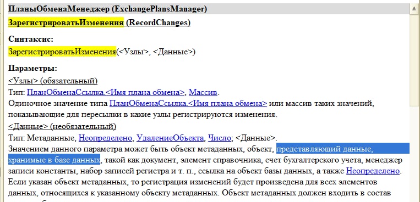
Task: Click the Синтаксис: heading
Action: click(x=31, y=40)
